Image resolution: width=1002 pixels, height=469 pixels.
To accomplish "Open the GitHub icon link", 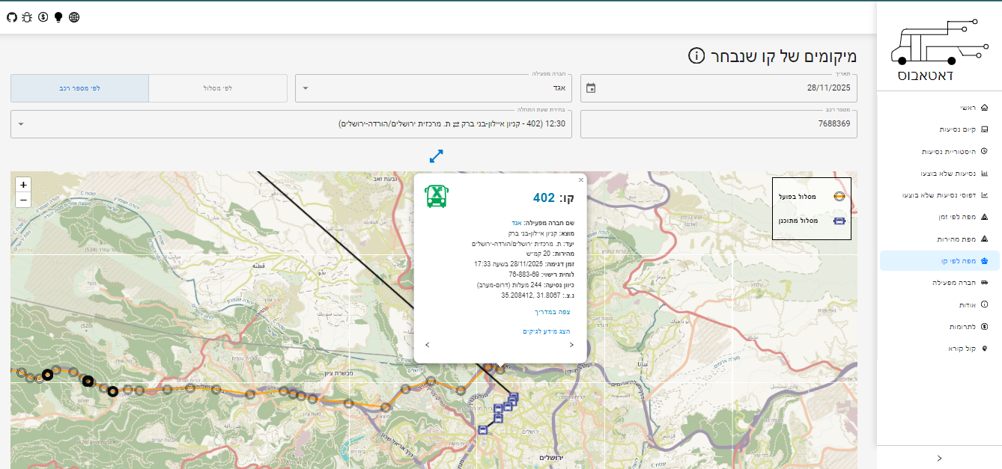I will 11,16.
